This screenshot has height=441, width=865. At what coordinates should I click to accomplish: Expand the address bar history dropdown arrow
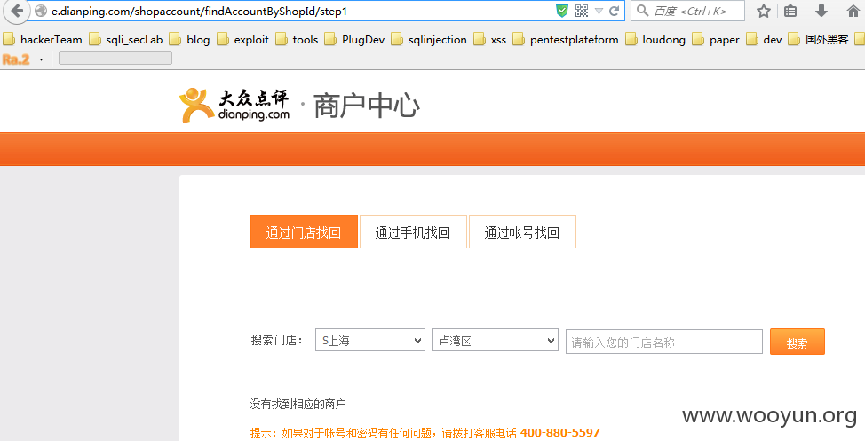coord(599,11)
